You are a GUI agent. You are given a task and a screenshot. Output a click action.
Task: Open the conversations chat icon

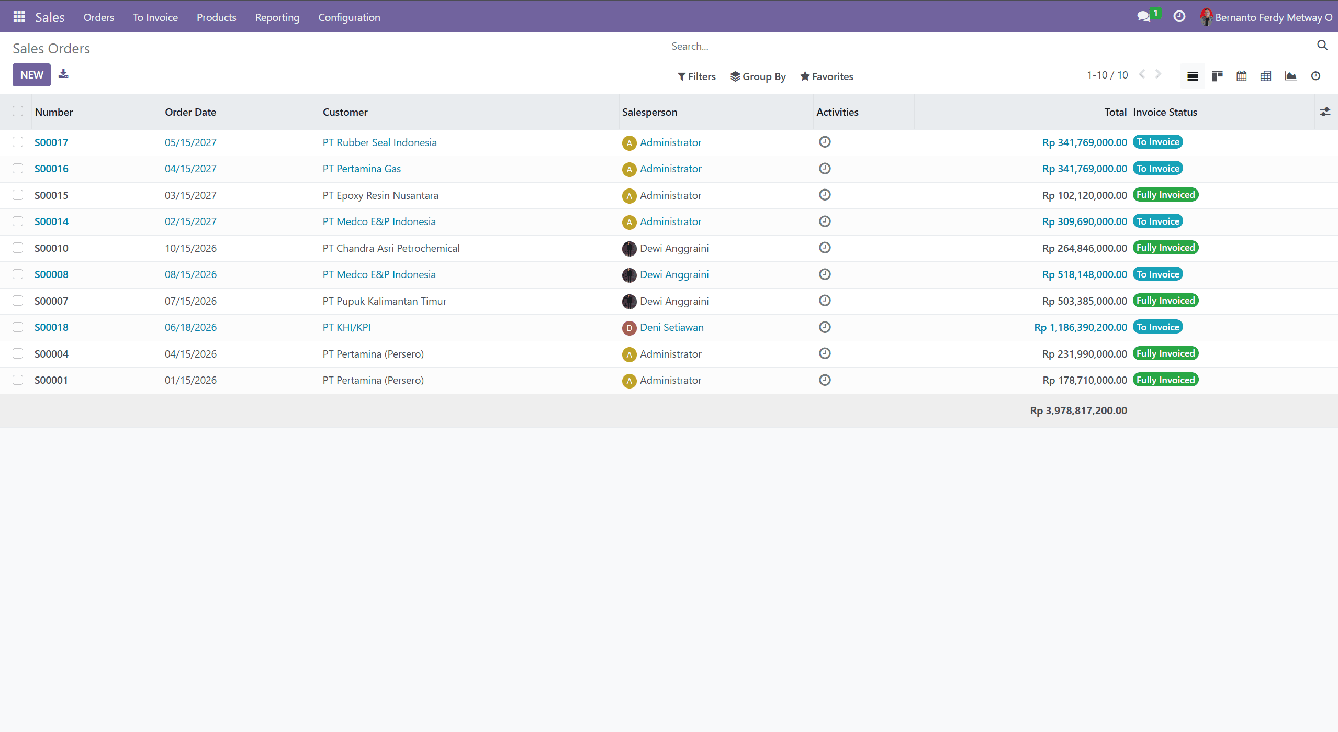click(1144, 17)
